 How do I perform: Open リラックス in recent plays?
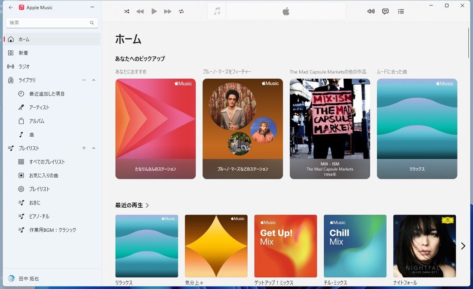[x=147, y=246]
